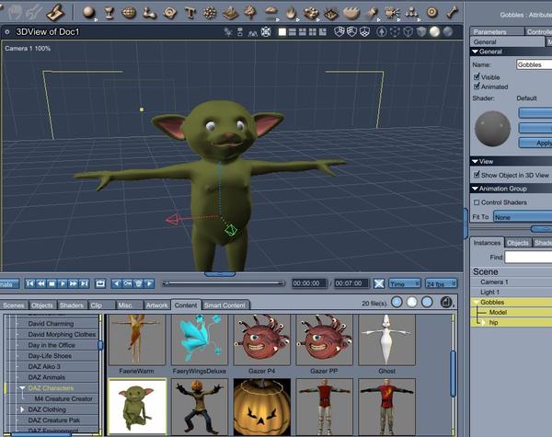552x437 pixels.
Task: Expand the hip item under Gobbles
Action: [484, 323]
